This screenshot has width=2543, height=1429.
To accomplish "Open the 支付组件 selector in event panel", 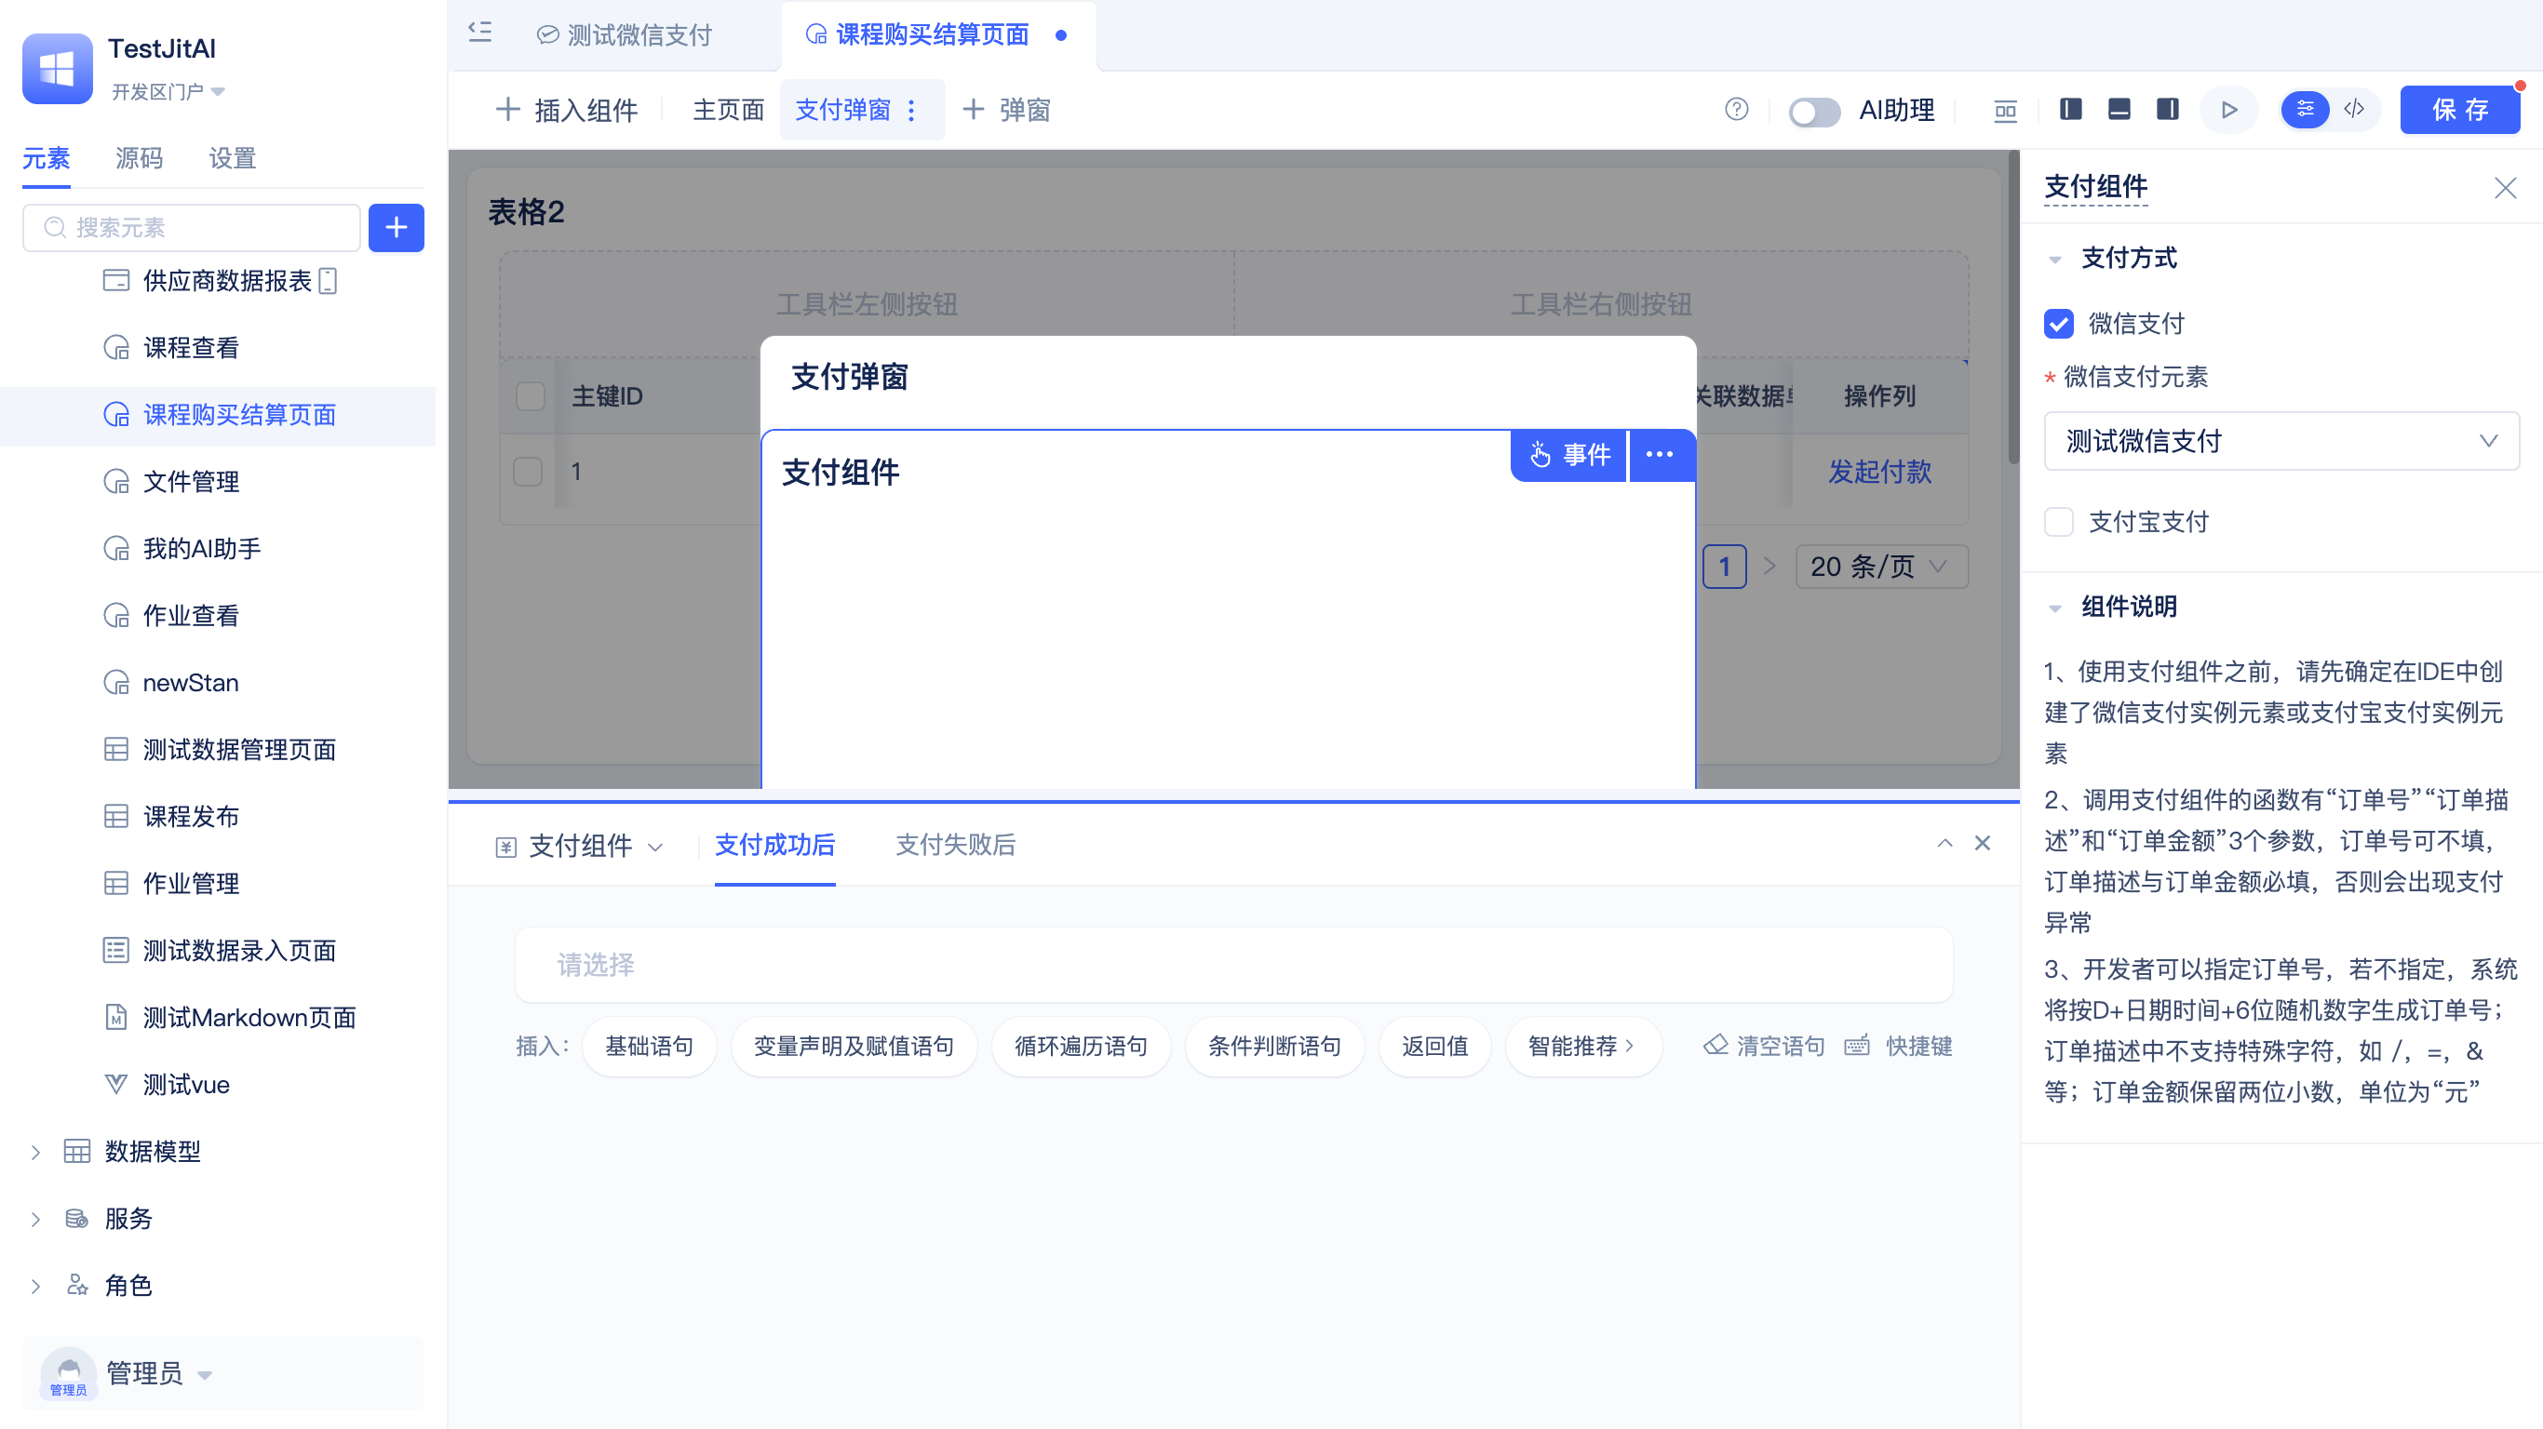I will coord(580,846).
